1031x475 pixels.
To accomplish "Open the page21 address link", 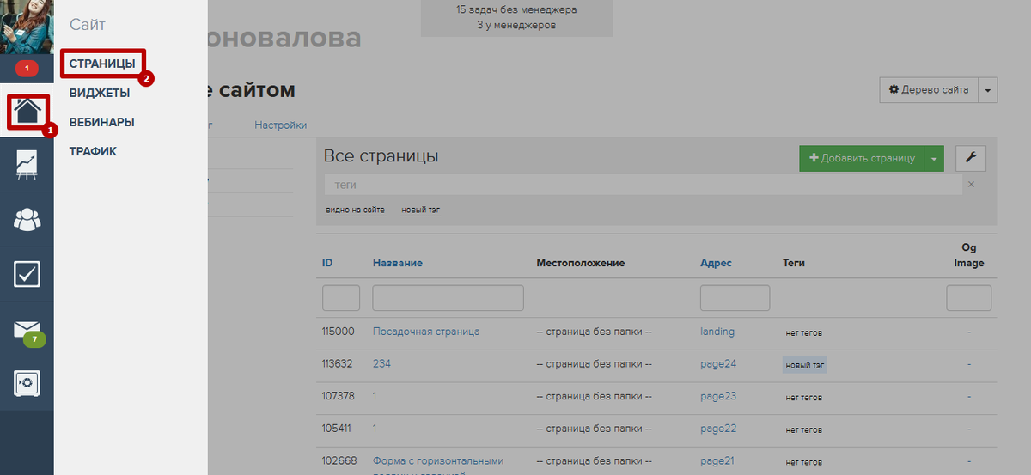I will coord(718,461).
